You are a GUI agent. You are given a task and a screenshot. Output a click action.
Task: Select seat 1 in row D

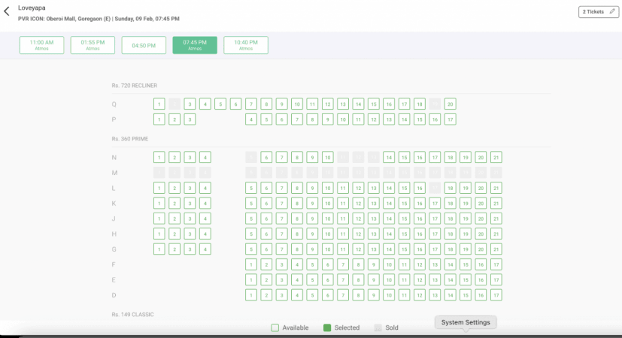[251, 295]
